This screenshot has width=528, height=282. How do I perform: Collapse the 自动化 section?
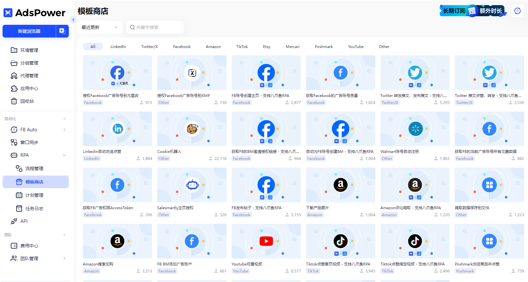[x=64, y=119]
